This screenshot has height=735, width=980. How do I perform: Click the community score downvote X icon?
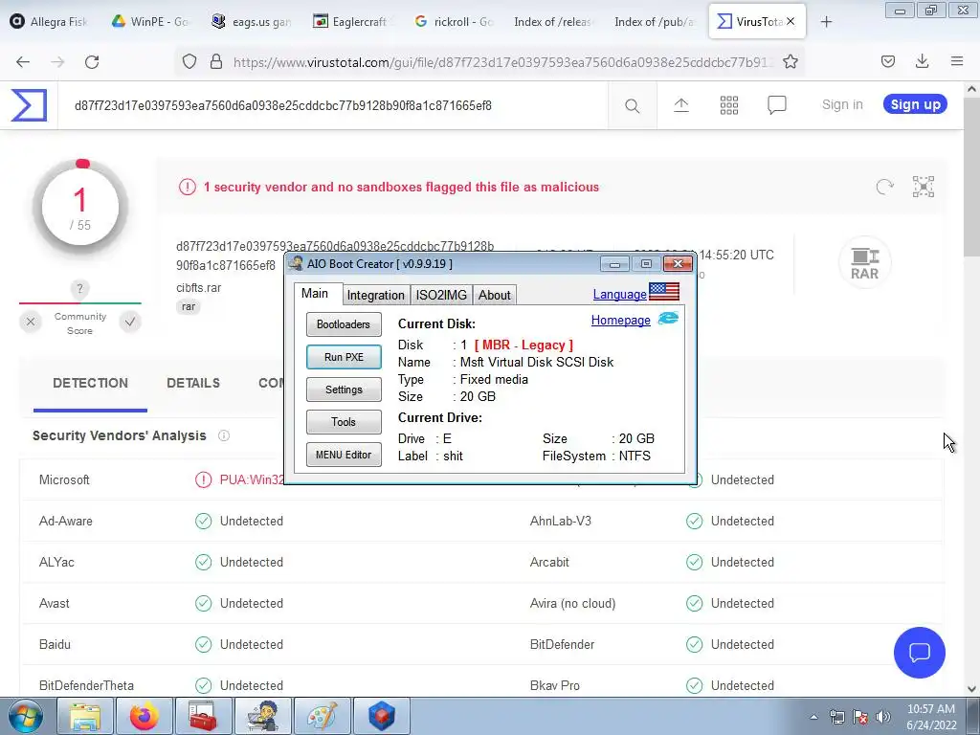tap(30, 322)
